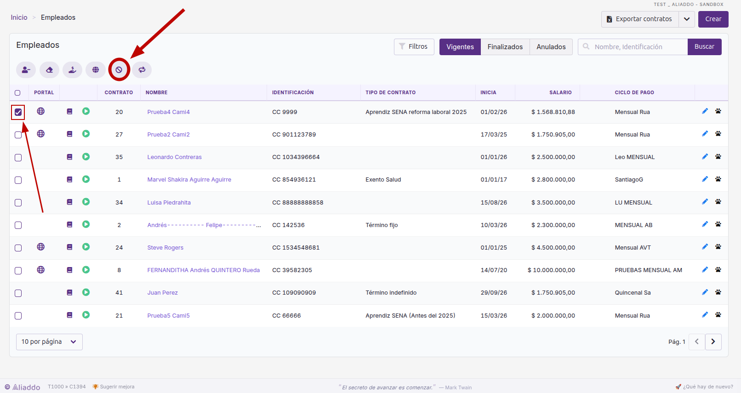The image size is (741, 393).
Task: Click the paw icon on Prueba2 Cami2 row
Action: tap(718, 134)
